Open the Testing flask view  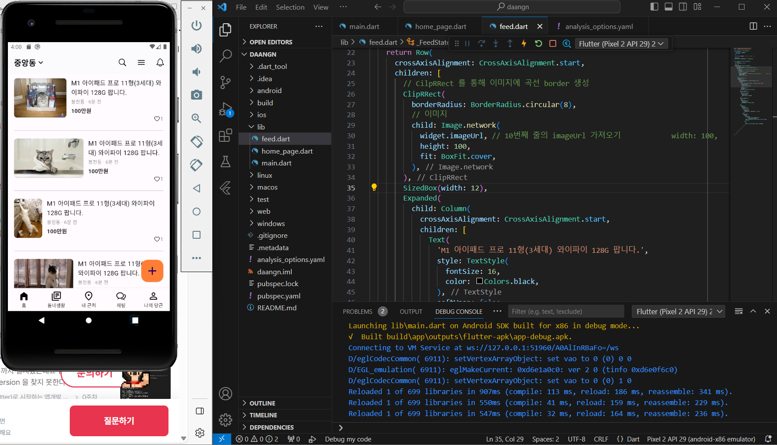point(226,161)
